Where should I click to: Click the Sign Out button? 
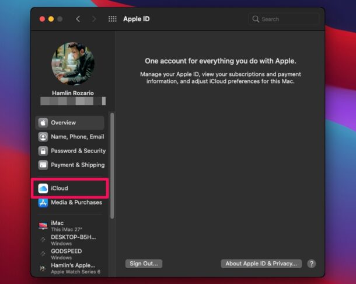coord(144,264)
